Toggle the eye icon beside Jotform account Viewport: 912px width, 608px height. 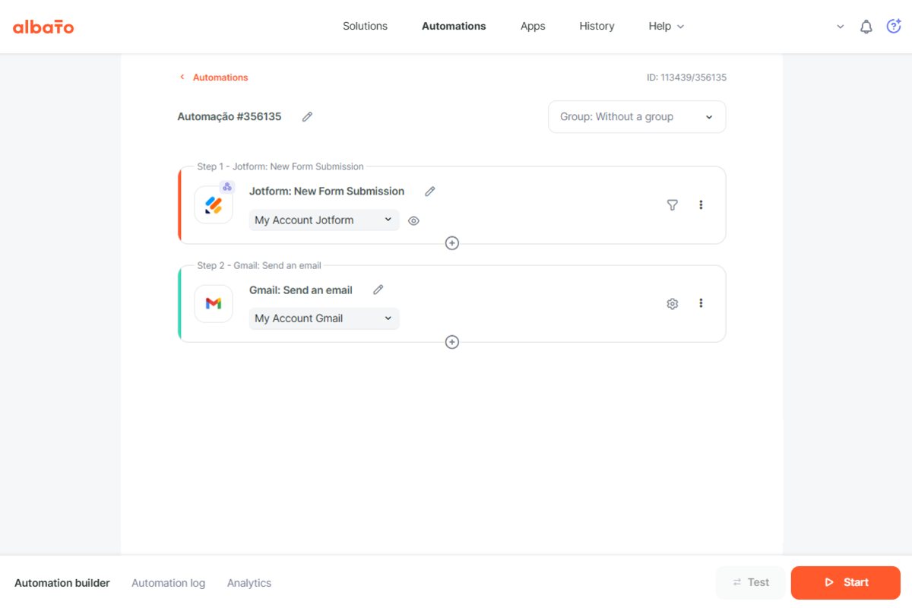[x=413, y=221]
